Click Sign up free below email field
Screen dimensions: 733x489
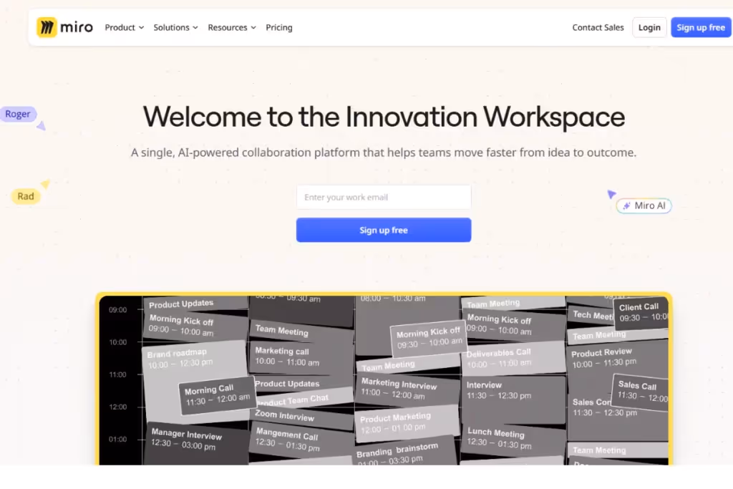(x=384, y=230)
